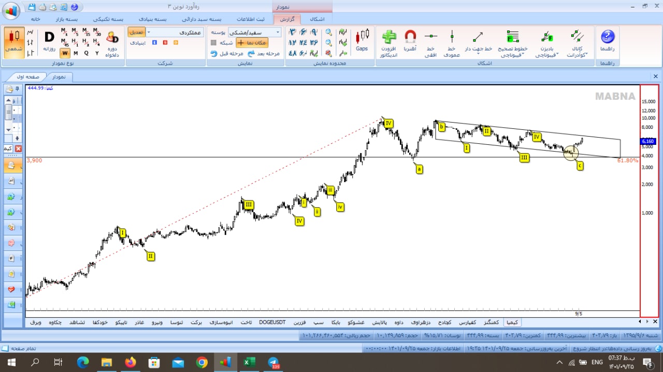Select quadrant channel (کانال کوادرانت) tool
The image size is (663, 372).
pos(577,43)
